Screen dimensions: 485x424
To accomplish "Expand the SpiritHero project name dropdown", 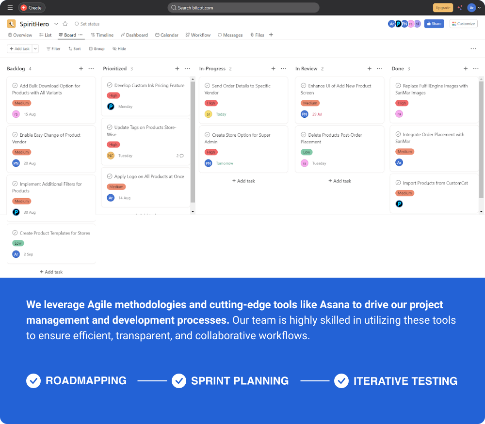I will [x=56, y=24].
